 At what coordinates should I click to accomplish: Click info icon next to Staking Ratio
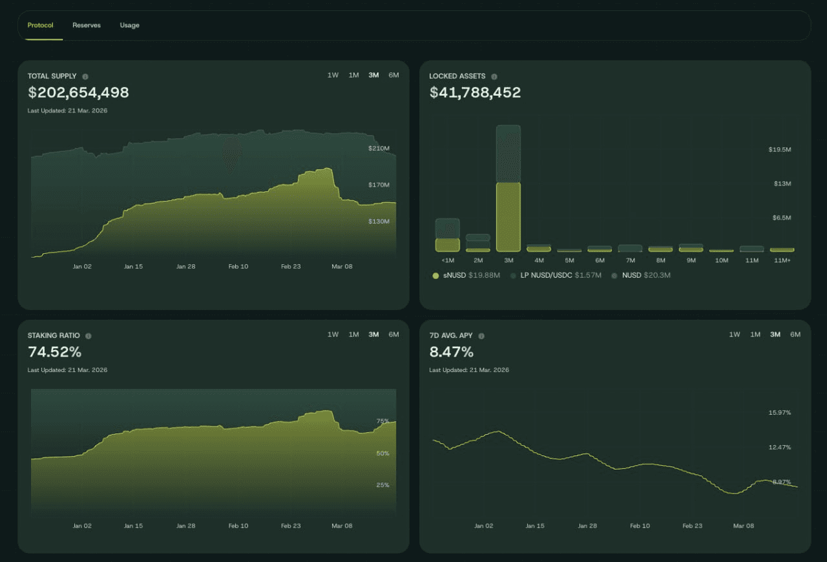89,336
